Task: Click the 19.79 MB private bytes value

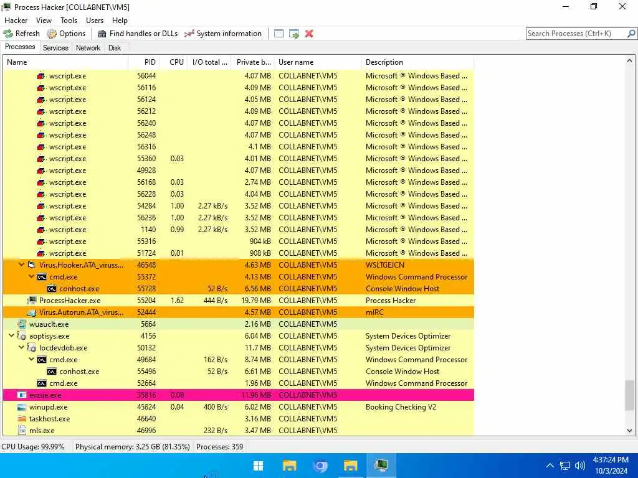Action: [x=256, y=301]
